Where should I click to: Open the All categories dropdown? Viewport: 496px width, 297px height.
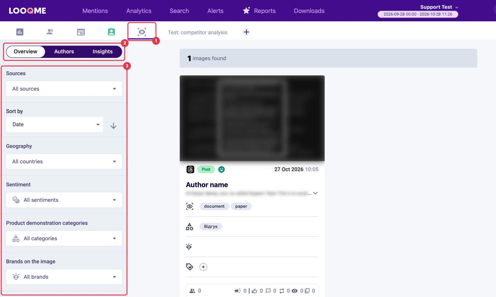tap(64, 238)
